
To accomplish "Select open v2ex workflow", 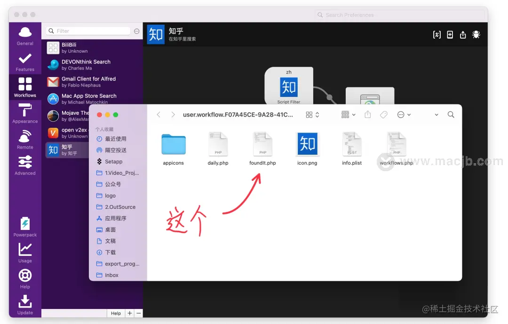I will [x=67, y=133].
